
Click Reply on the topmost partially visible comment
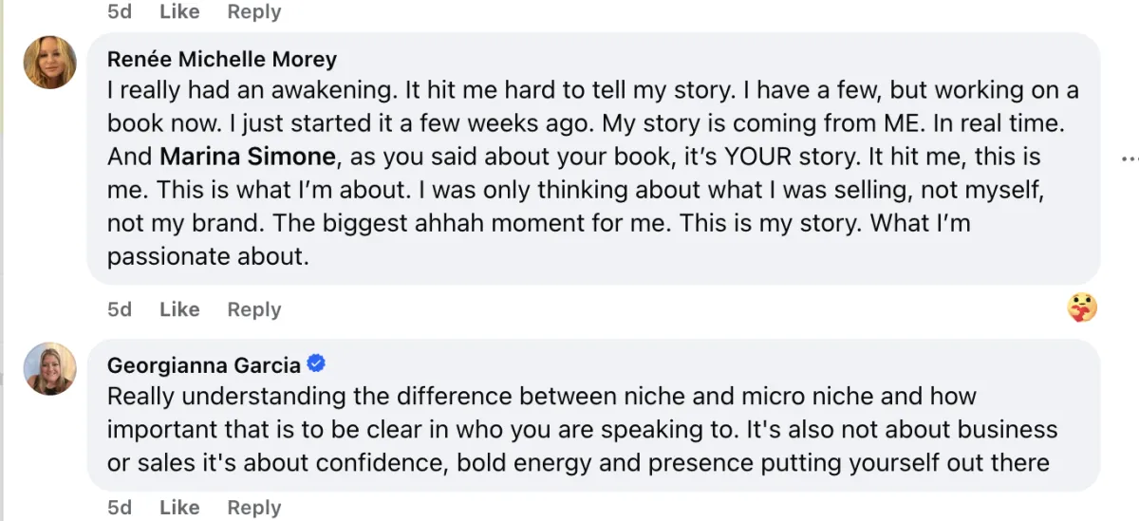click(253, 11)
